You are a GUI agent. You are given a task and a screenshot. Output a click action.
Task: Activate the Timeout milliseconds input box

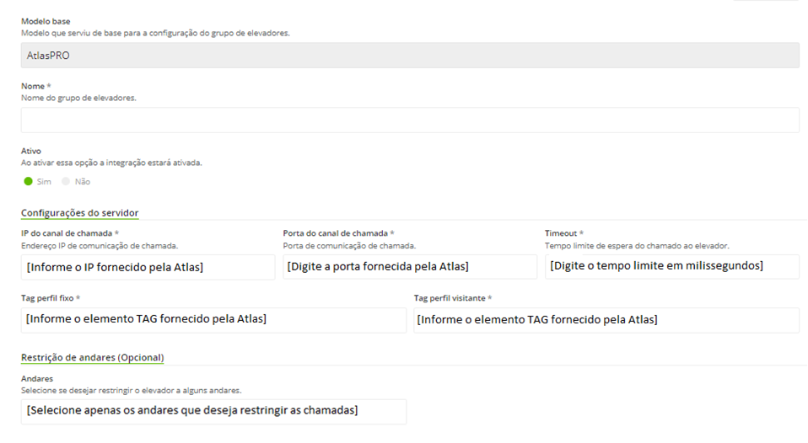click(x=672, y=266)
